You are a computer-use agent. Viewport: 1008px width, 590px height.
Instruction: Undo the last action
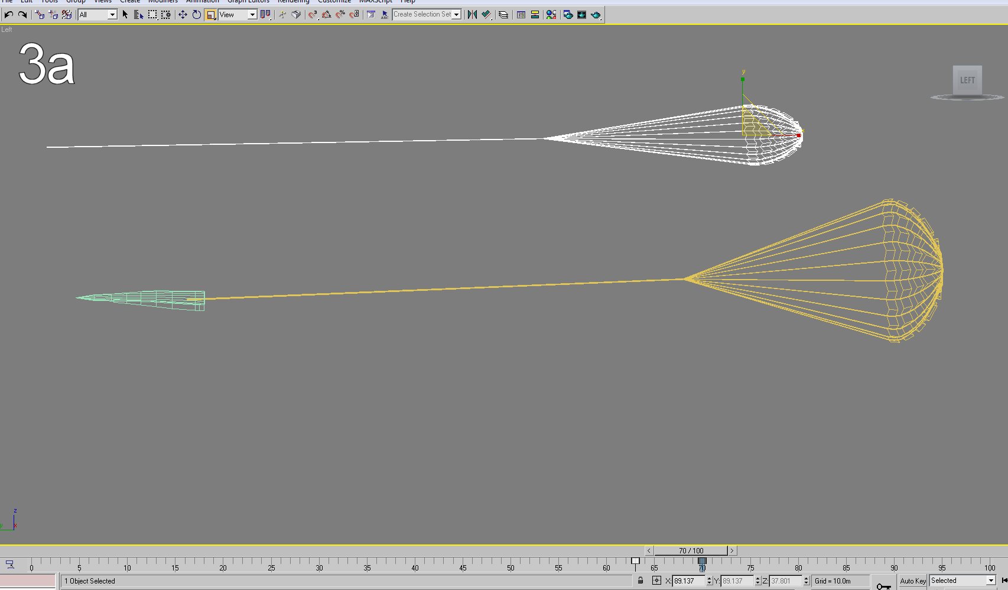(x=9, y=15)
